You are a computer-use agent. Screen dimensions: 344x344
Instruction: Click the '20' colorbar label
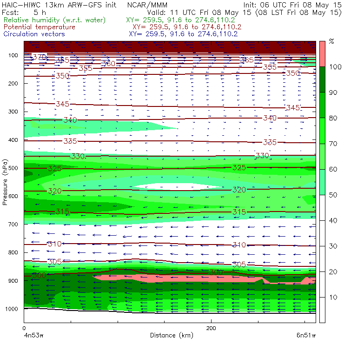(x=333, y=272)
